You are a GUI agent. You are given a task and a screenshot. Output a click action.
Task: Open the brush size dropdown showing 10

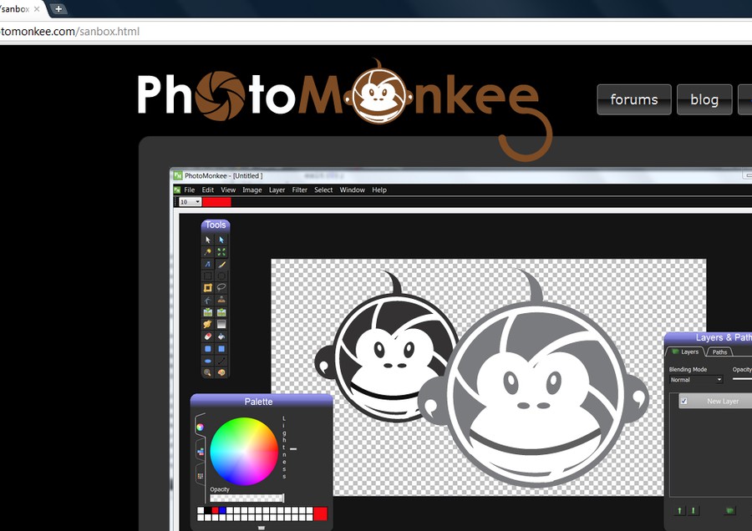coord(190,202)
